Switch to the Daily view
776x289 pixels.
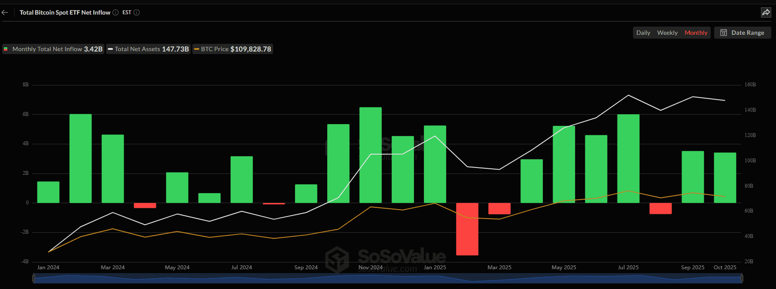643,33
